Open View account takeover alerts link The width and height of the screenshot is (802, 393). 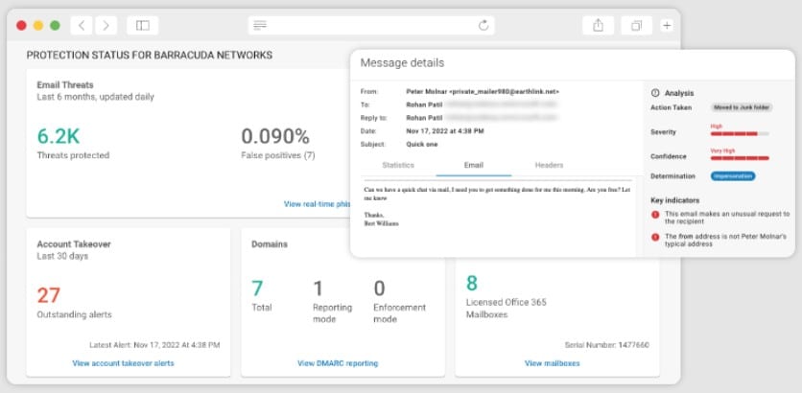(x=123, y=363)
